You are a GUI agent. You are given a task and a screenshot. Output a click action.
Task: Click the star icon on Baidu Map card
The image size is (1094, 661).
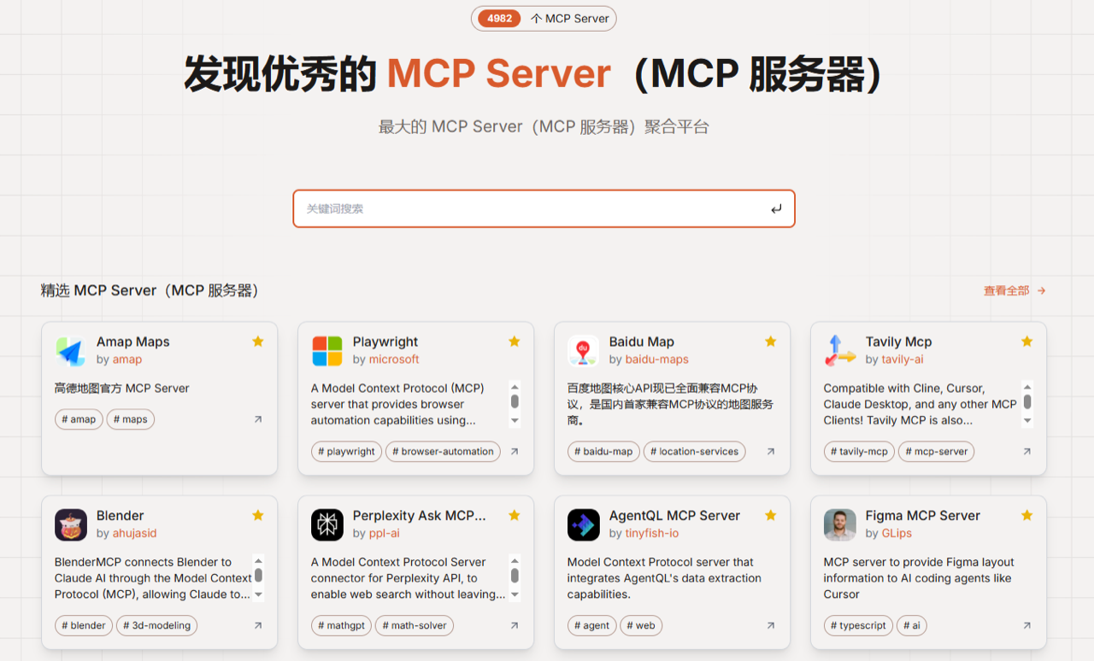(771, 342)
